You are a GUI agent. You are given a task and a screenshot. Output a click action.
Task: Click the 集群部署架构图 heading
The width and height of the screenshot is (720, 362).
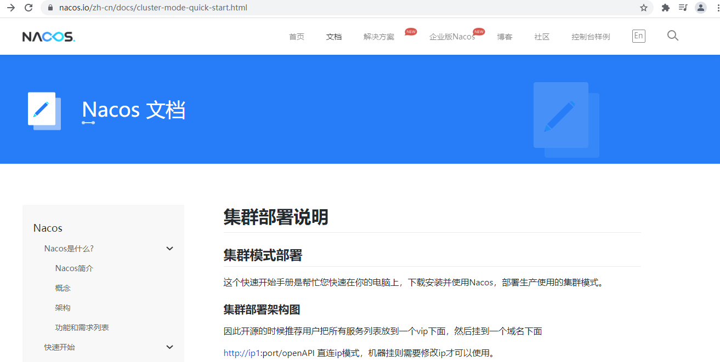point(262,309)
